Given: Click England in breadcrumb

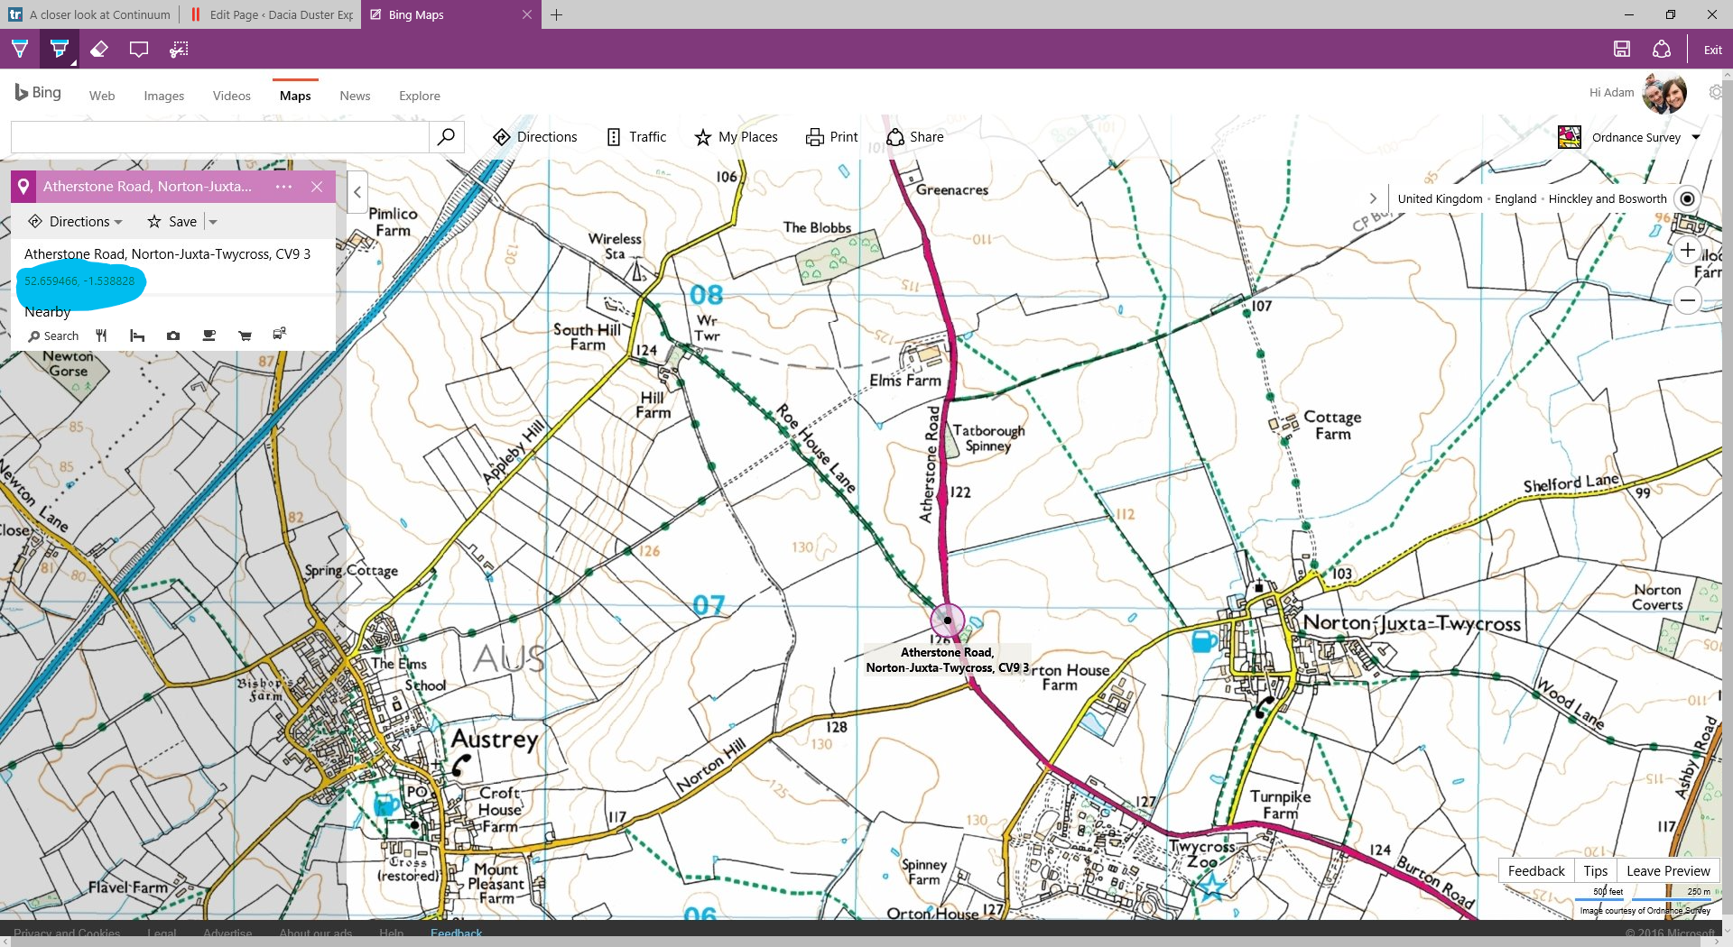Looking at the screenshot, I should (x=1515, y=199).
